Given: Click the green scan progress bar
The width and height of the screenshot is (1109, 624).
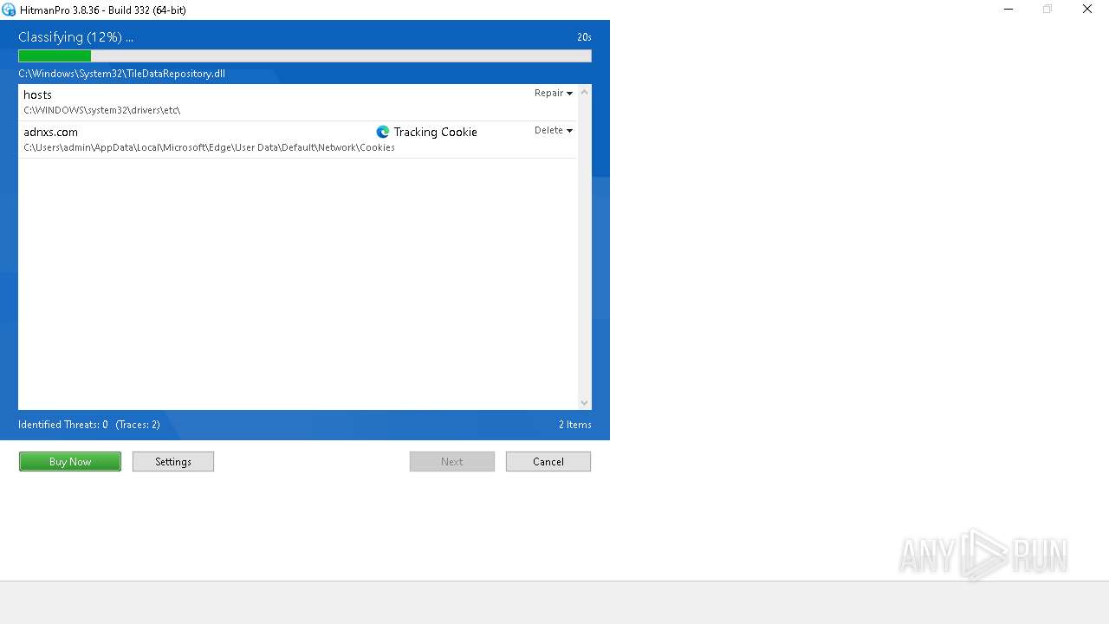Looking at the screenshot, I should click(x=305, y=56).
